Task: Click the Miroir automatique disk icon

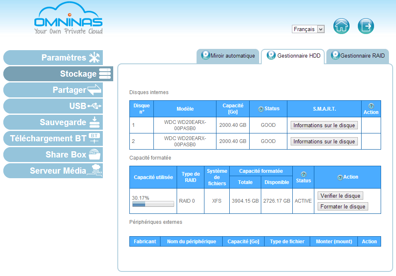Action: coord(205,55)
